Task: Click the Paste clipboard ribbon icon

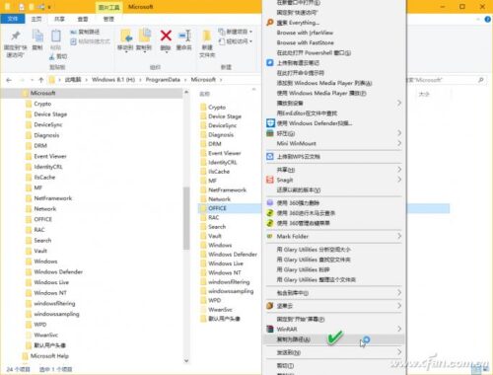Action: (56, 36)
